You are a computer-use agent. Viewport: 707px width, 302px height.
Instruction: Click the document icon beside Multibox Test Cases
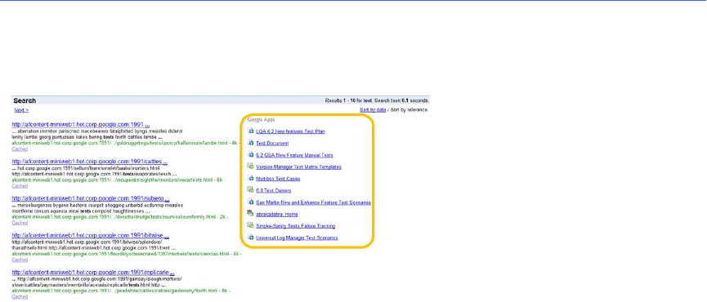click(x=250, y=178)
